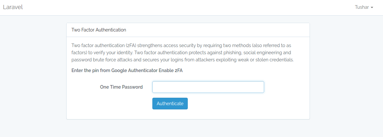Click the caret arrow beside Tushar

pos(372,7)
